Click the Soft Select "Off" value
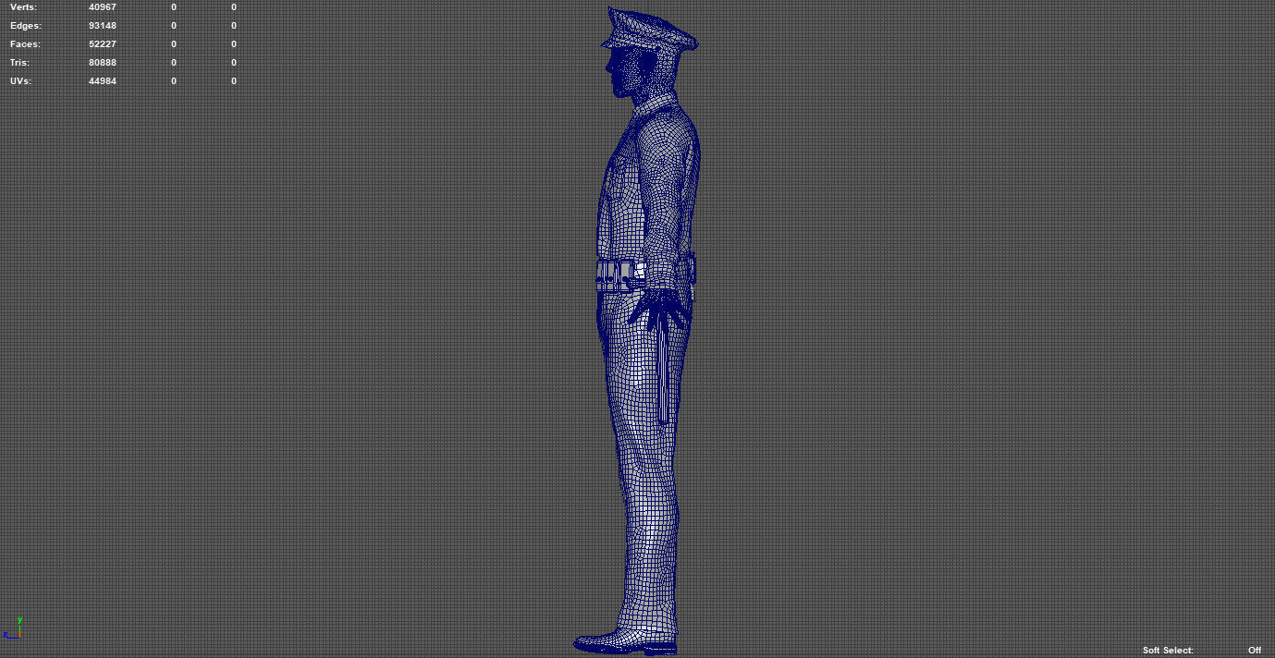 [1255, 651]
